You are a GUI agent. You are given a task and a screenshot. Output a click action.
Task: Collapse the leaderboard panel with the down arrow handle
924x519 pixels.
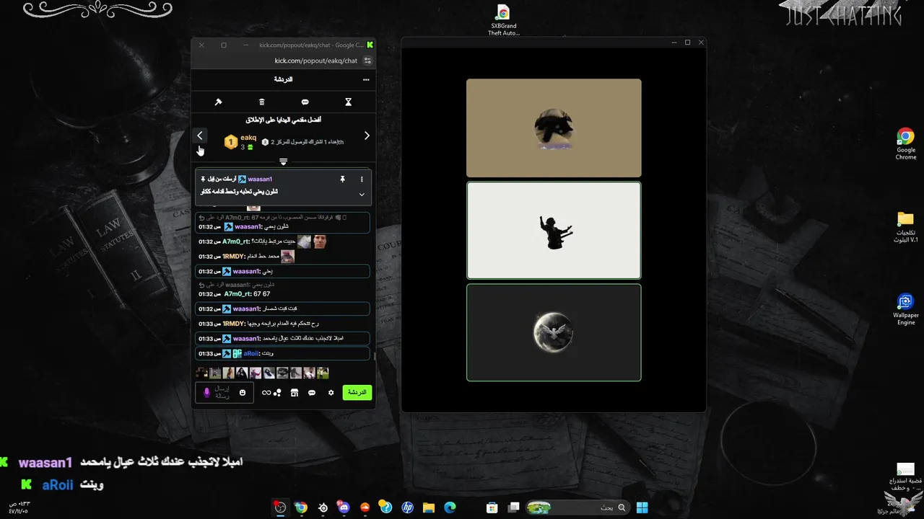point(283,161)
